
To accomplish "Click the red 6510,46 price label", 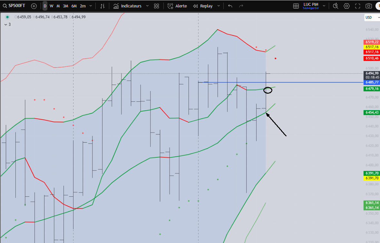I will coord(372,58).
